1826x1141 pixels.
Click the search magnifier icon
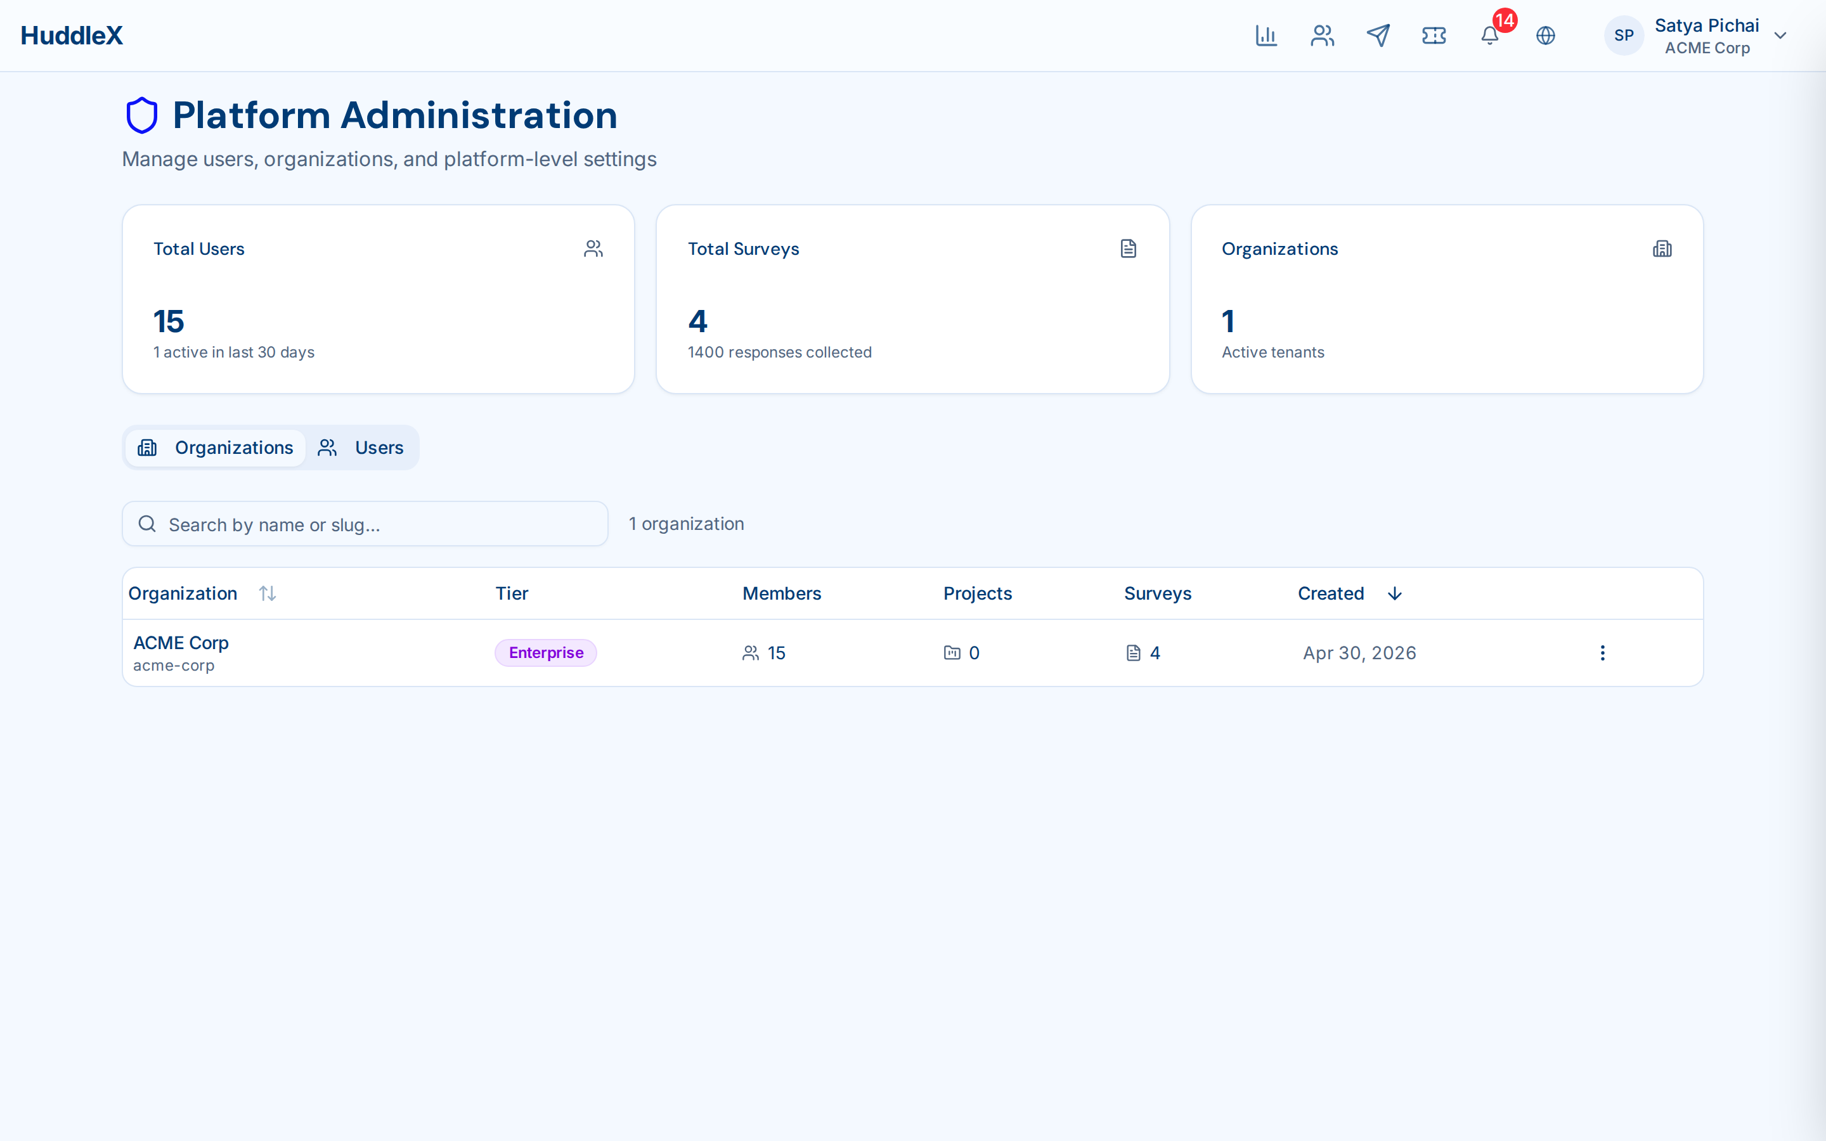[147, 524]
